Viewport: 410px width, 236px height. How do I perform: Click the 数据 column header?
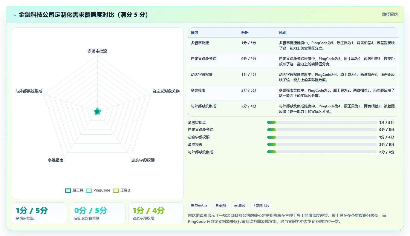[245, 33]
